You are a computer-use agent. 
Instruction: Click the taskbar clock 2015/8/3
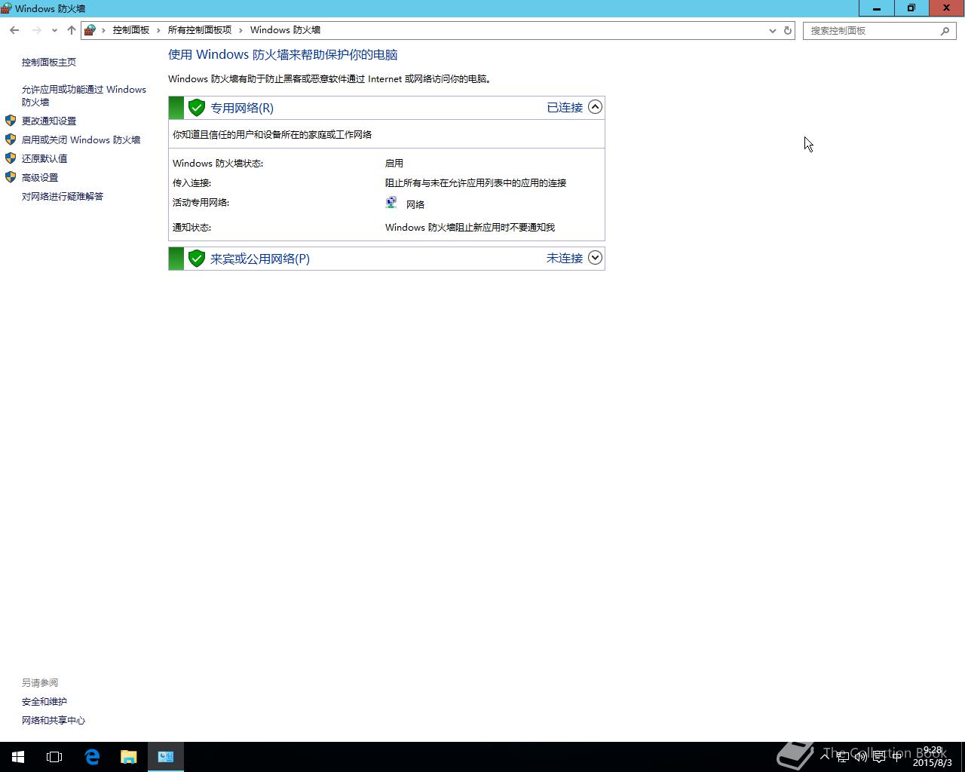pyautogui.click(x=933, y=757)
